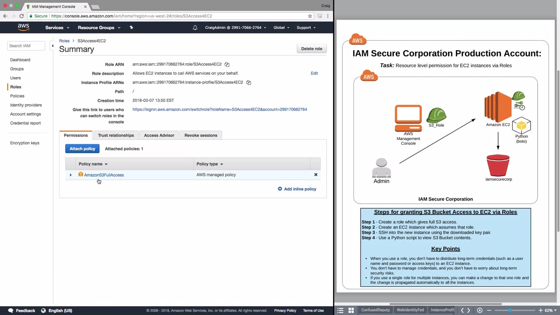Image resolution: width=560 pixels, height=315 pixels.
Task: Sort by Policy name column
Action: coord(93,164)
